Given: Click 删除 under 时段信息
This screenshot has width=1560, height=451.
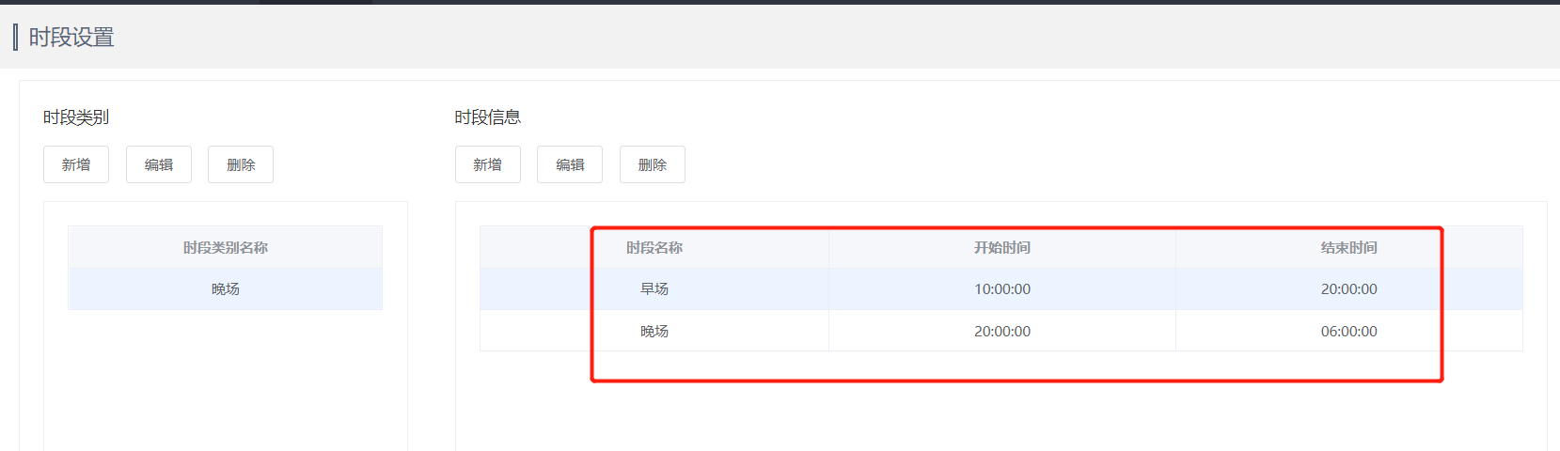Looking at the screenshot, I should 653,164.
